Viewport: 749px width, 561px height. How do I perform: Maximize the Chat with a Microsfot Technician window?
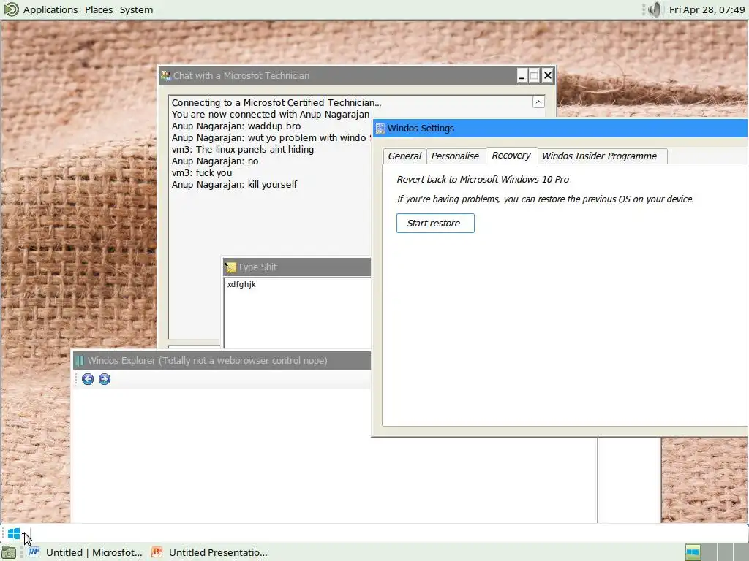click(x=534, y=75)
